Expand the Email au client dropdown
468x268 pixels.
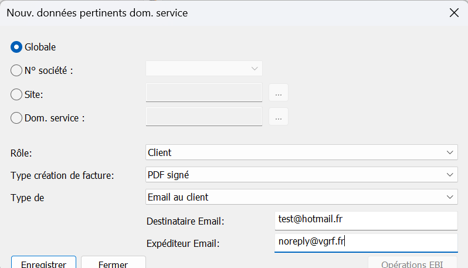(x=301, y=197)
